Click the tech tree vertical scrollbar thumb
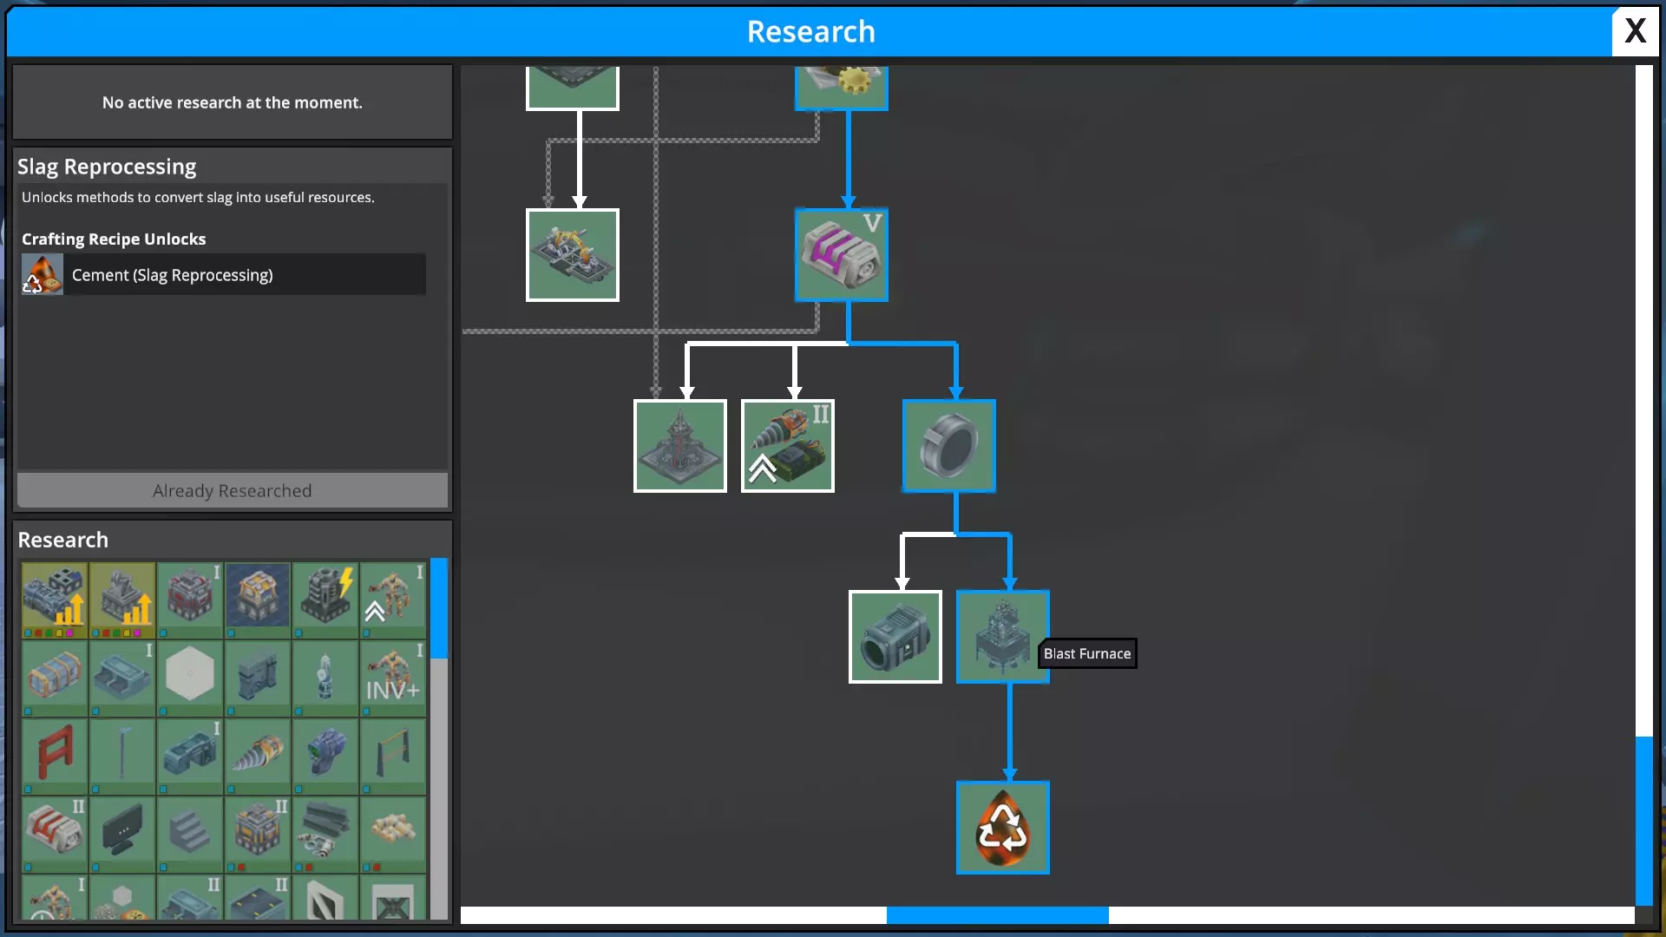This screenshot has height=937, width=1666. [x=1643, y=820]
